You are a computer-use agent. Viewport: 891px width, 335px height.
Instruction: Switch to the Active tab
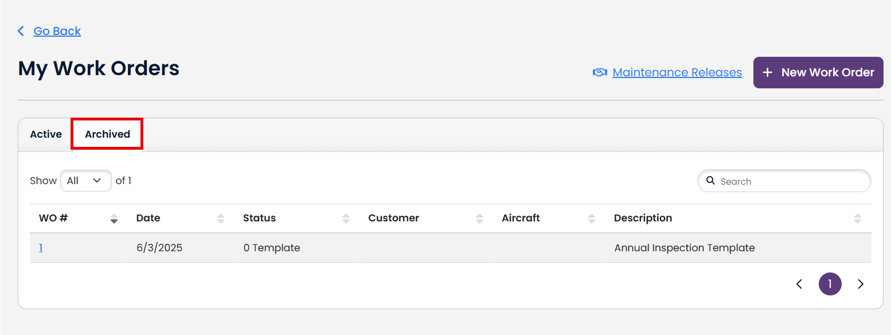tap(46, 134)
